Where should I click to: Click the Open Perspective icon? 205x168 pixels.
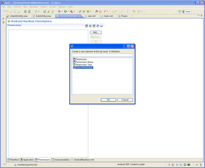tap(180, 11)
